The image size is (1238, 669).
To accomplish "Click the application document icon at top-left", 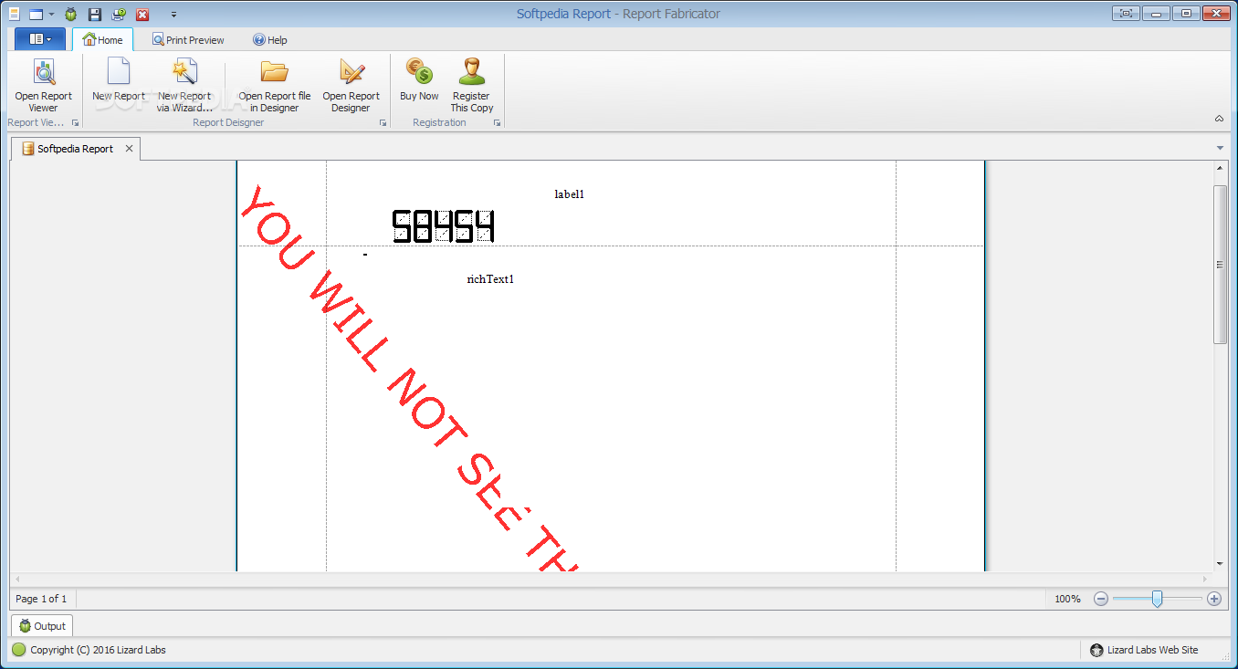I will [14, 14].
